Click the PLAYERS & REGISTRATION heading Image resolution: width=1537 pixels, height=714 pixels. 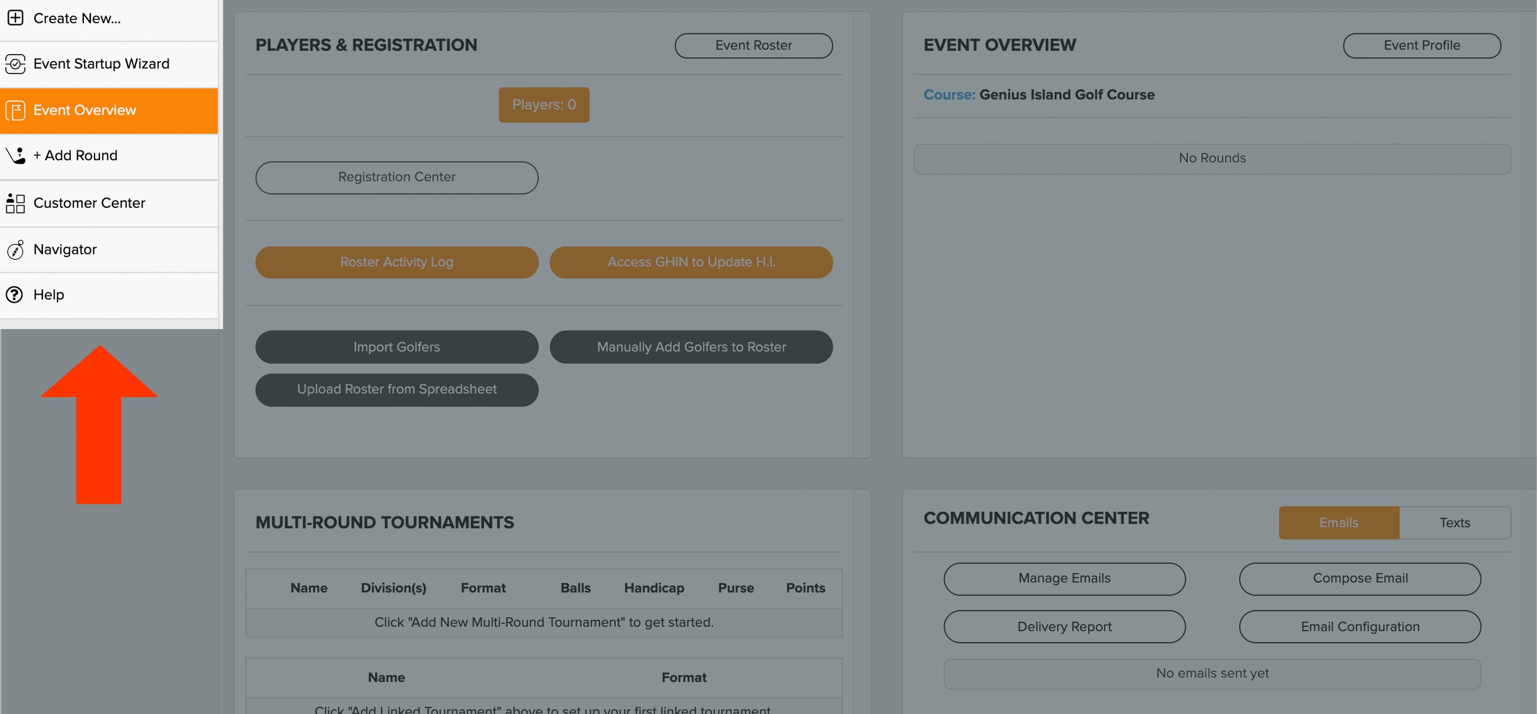pyautogui.click(x=366, y=45)
